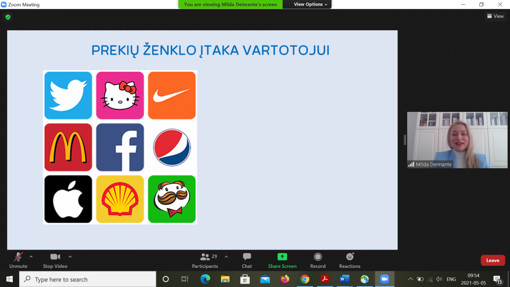510x287 pixels.
Task: Show hidden system tray icons
Action: [410, 279]
